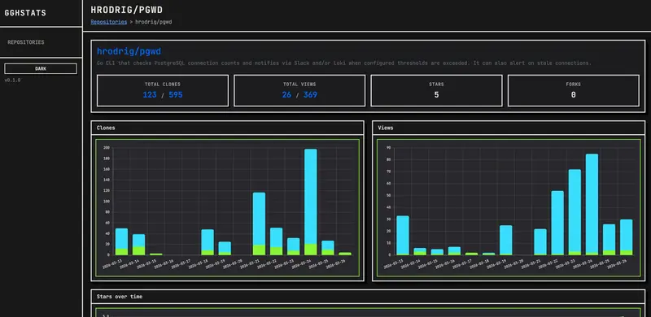
Task: Click the v0.1.0 version label
Action: point(12,80)
